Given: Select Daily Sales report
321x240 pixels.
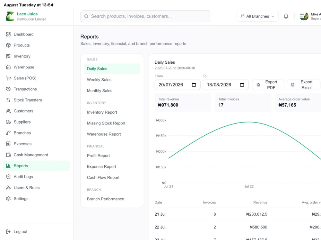Looking at the screenshot, I should click(x=112, y=69).
